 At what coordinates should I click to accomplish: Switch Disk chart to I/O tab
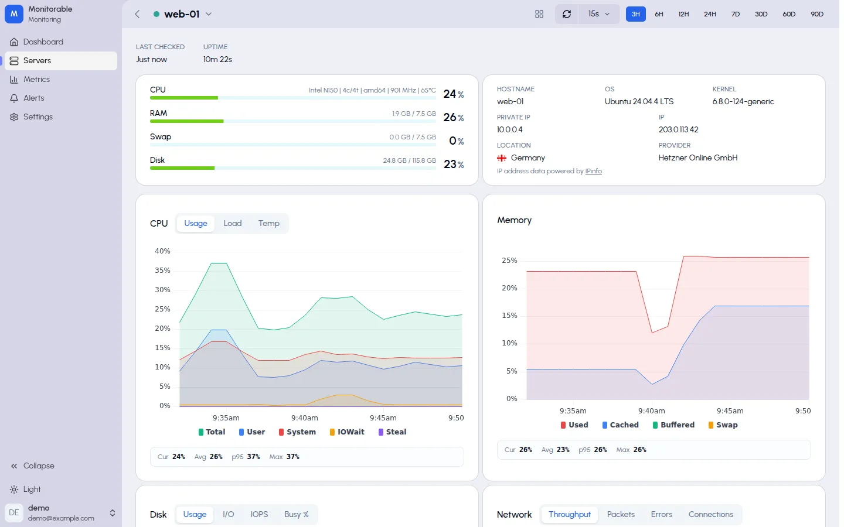pos(229,514)
